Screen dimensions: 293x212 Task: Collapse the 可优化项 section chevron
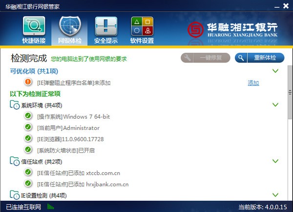[x=275, y=71]
